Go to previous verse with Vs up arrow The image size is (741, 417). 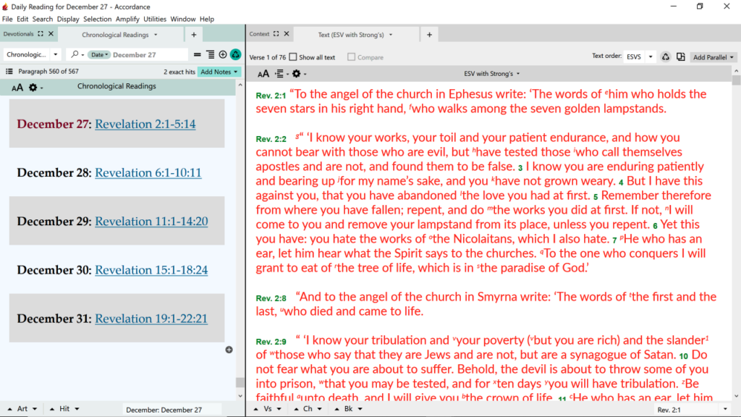(255, 409)
